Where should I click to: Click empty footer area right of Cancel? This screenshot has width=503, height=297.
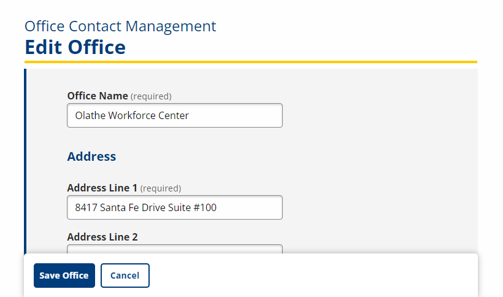[313, 276]
